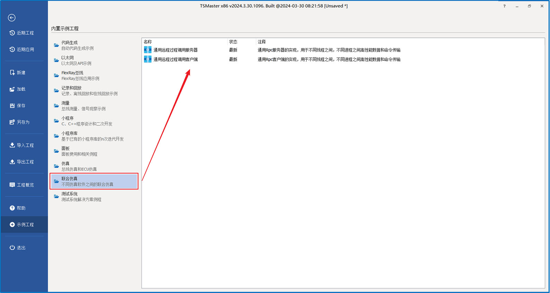Image resolution: width=550 pixels, height=293 pixels.
Task: Click the 注释 column header
Action: click(262, 42)
